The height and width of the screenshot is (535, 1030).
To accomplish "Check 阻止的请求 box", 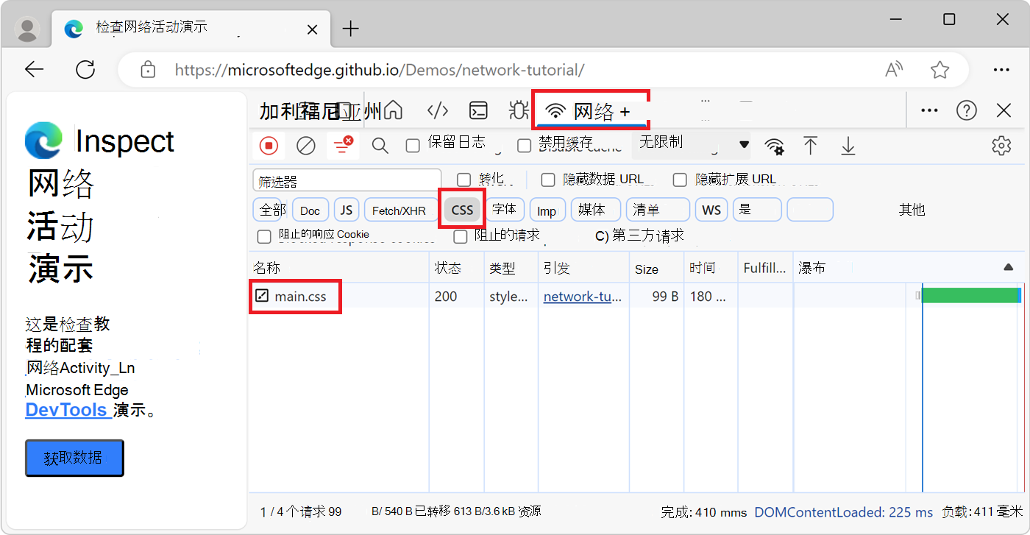I will pos(461,236).
